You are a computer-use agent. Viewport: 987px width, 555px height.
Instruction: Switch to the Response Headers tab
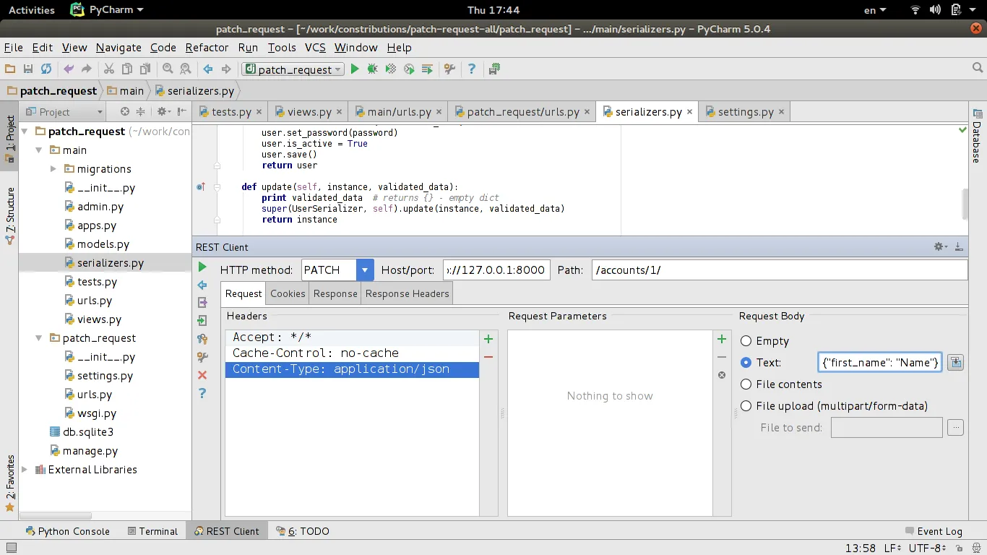(x=407, y=293)
